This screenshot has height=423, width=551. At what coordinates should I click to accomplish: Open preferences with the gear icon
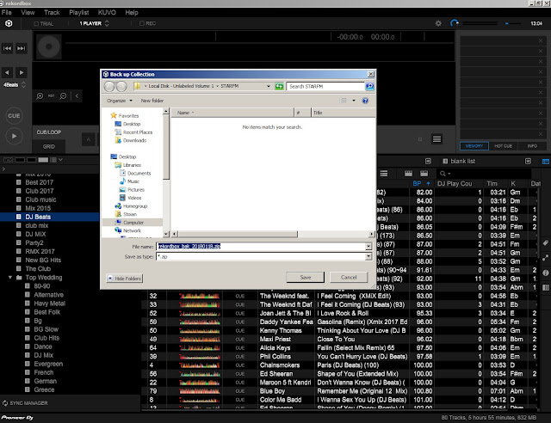438,23
